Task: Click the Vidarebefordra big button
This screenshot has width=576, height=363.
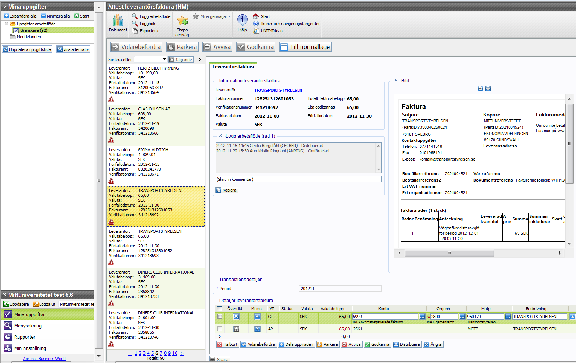Action: 136,47
